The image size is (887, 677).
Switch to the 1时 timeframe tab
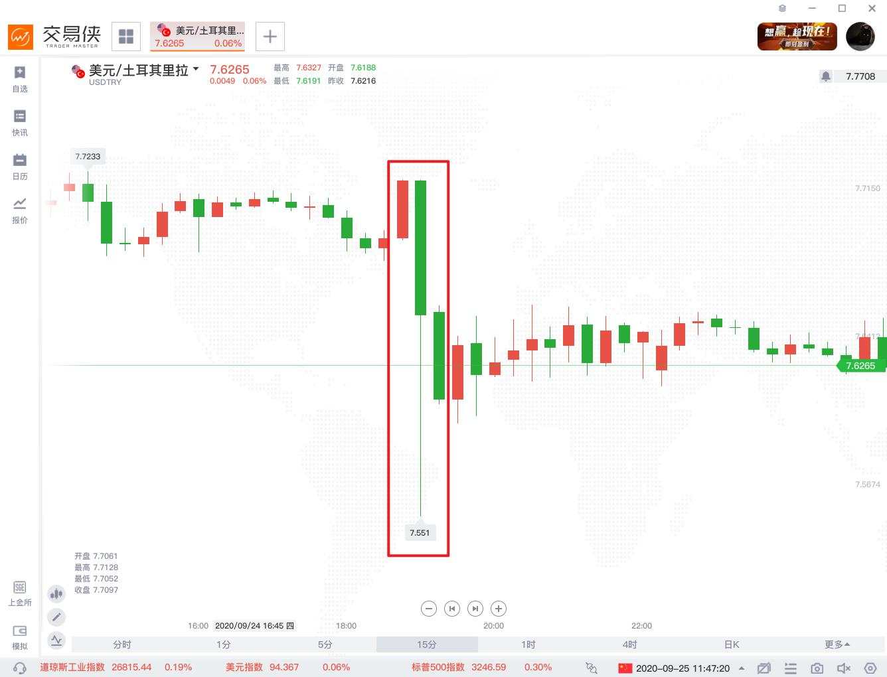pos(528,644)
